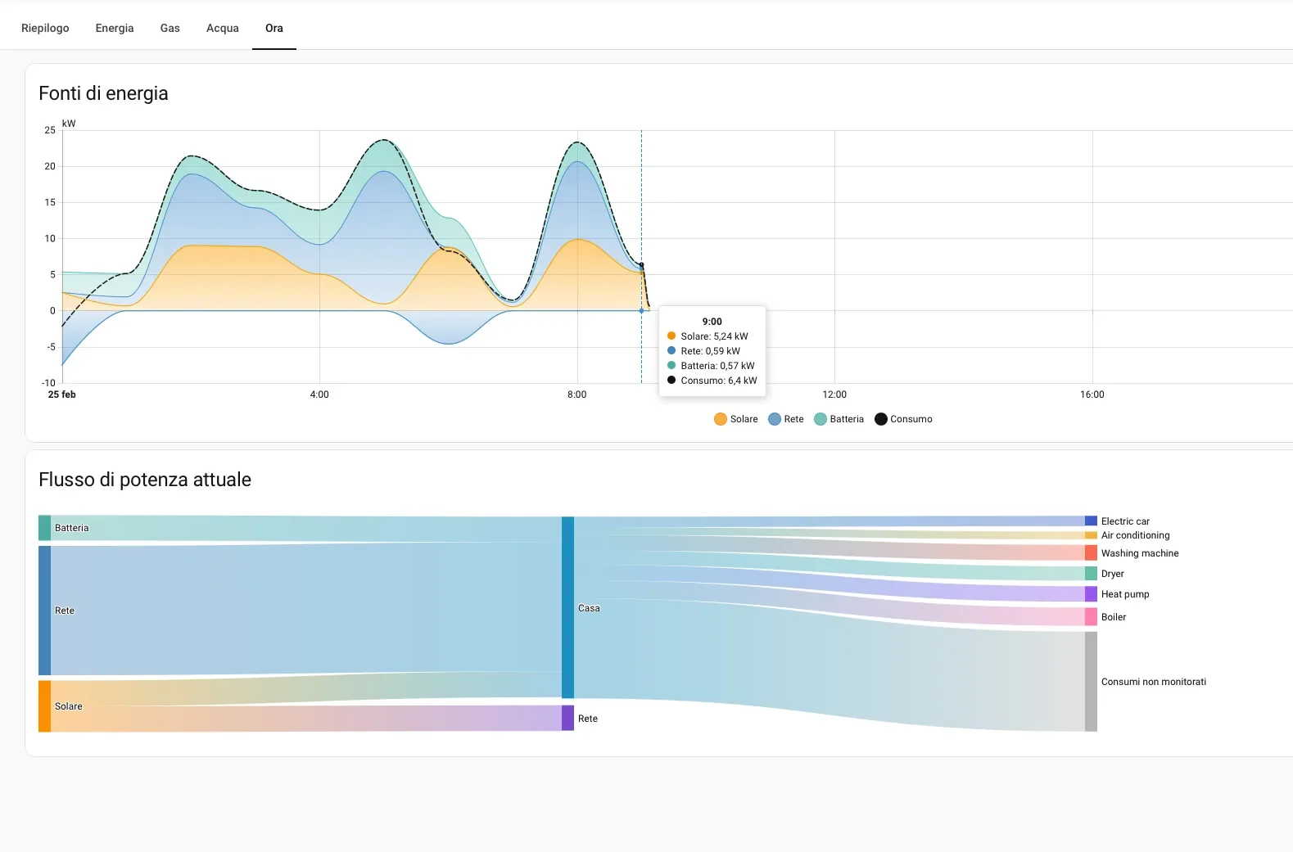Viewport: 1293px width, 852px height.
Task: Go to the Acqua tab
Action: pyautogui.click(x=223, y=28)
